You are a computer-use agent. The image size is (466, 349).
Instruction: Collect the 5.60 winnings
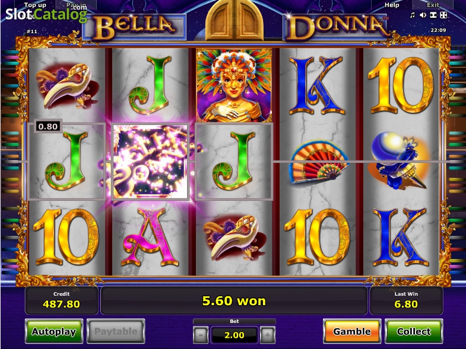[414, 331]
